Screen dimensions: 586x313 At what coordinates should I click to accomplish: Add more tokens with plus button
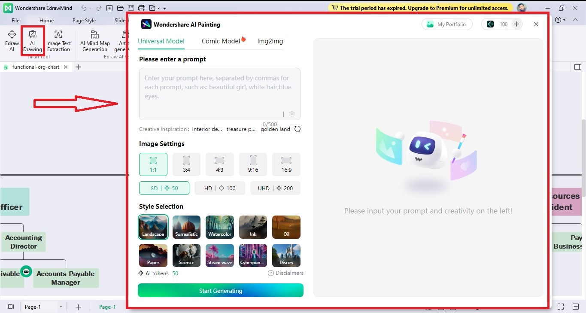point(516,24)
